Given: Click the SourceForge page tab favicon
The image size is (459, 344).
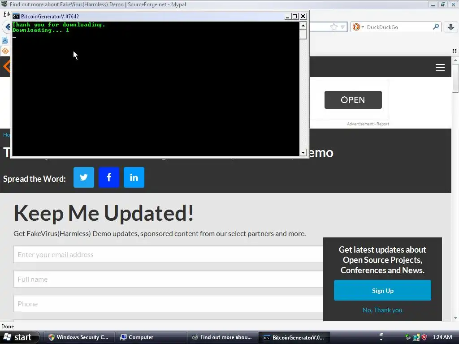Looking at the screenshot, I should (x=5, y=51).
